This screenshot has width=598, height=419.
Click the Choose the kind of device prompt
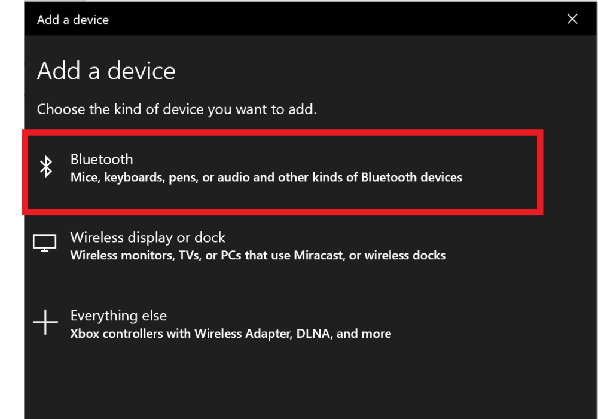[176, 109]
